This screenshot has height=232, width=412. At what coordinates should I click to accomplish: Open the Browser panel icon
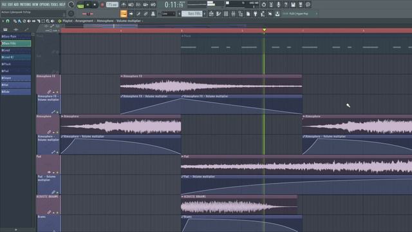pyautogui.click(x=241, y=14)
